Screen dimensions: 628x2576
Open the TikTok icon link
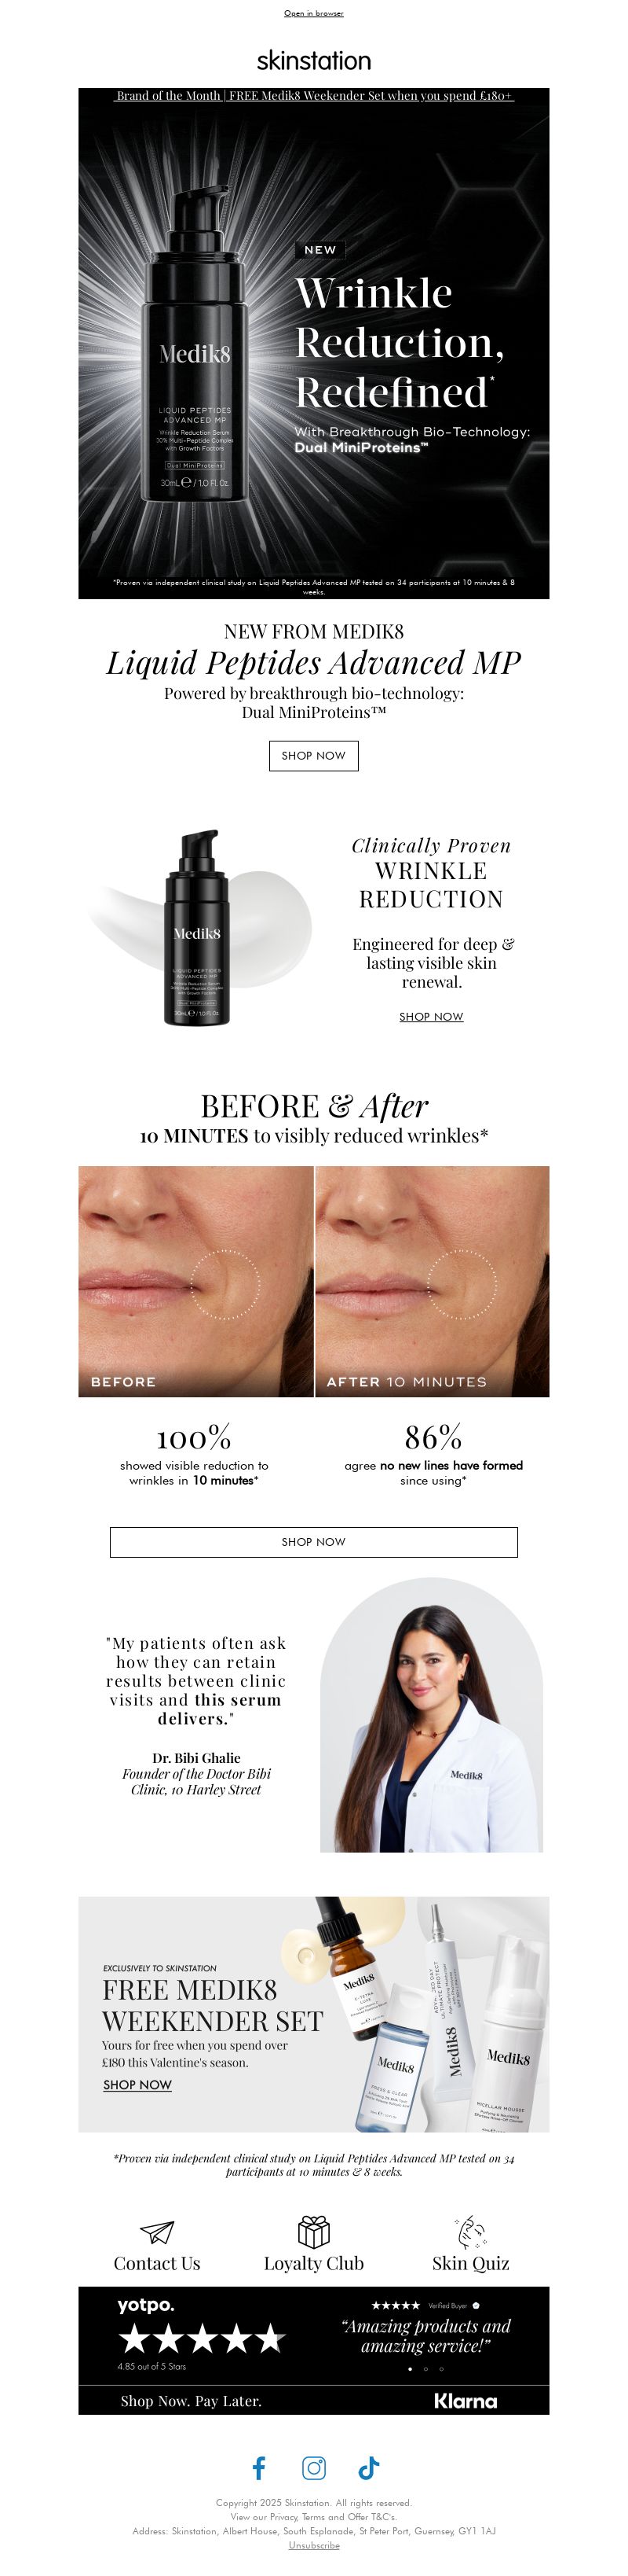pos(368,2468)
